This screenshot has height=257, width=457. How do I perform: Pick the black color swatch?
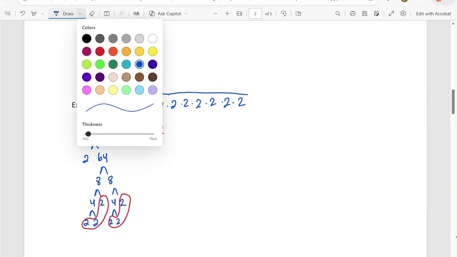[87, 39]
